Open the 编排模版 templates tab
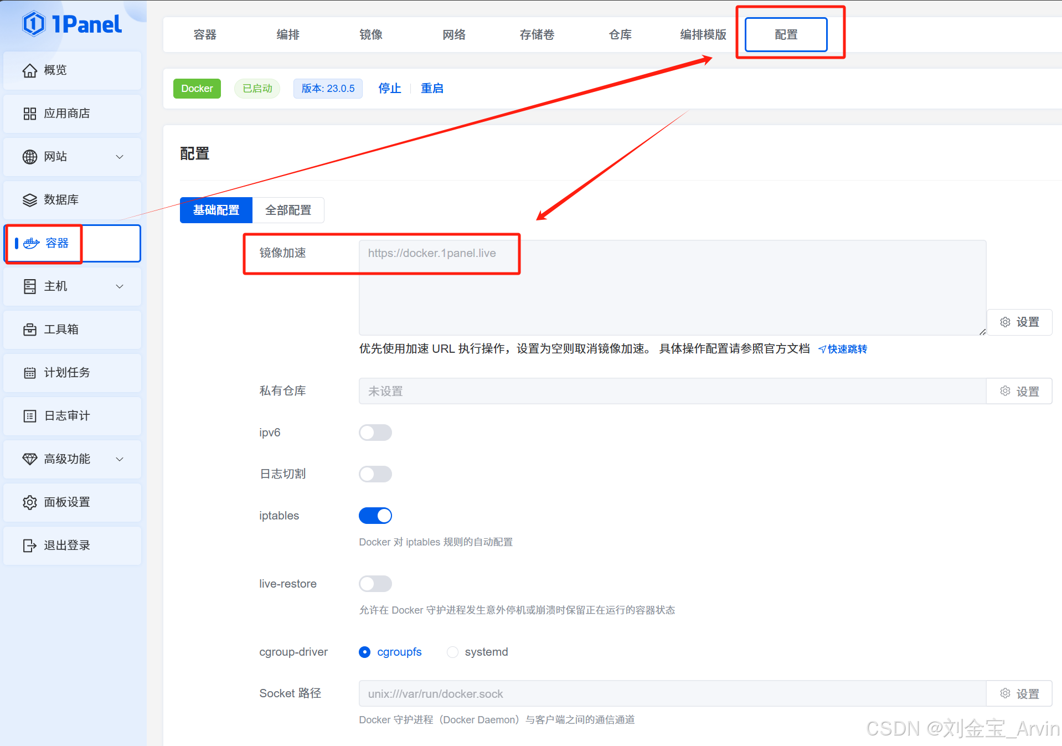Image resolution: width=1062 pixels, height=746 pixels. point(703,34)
